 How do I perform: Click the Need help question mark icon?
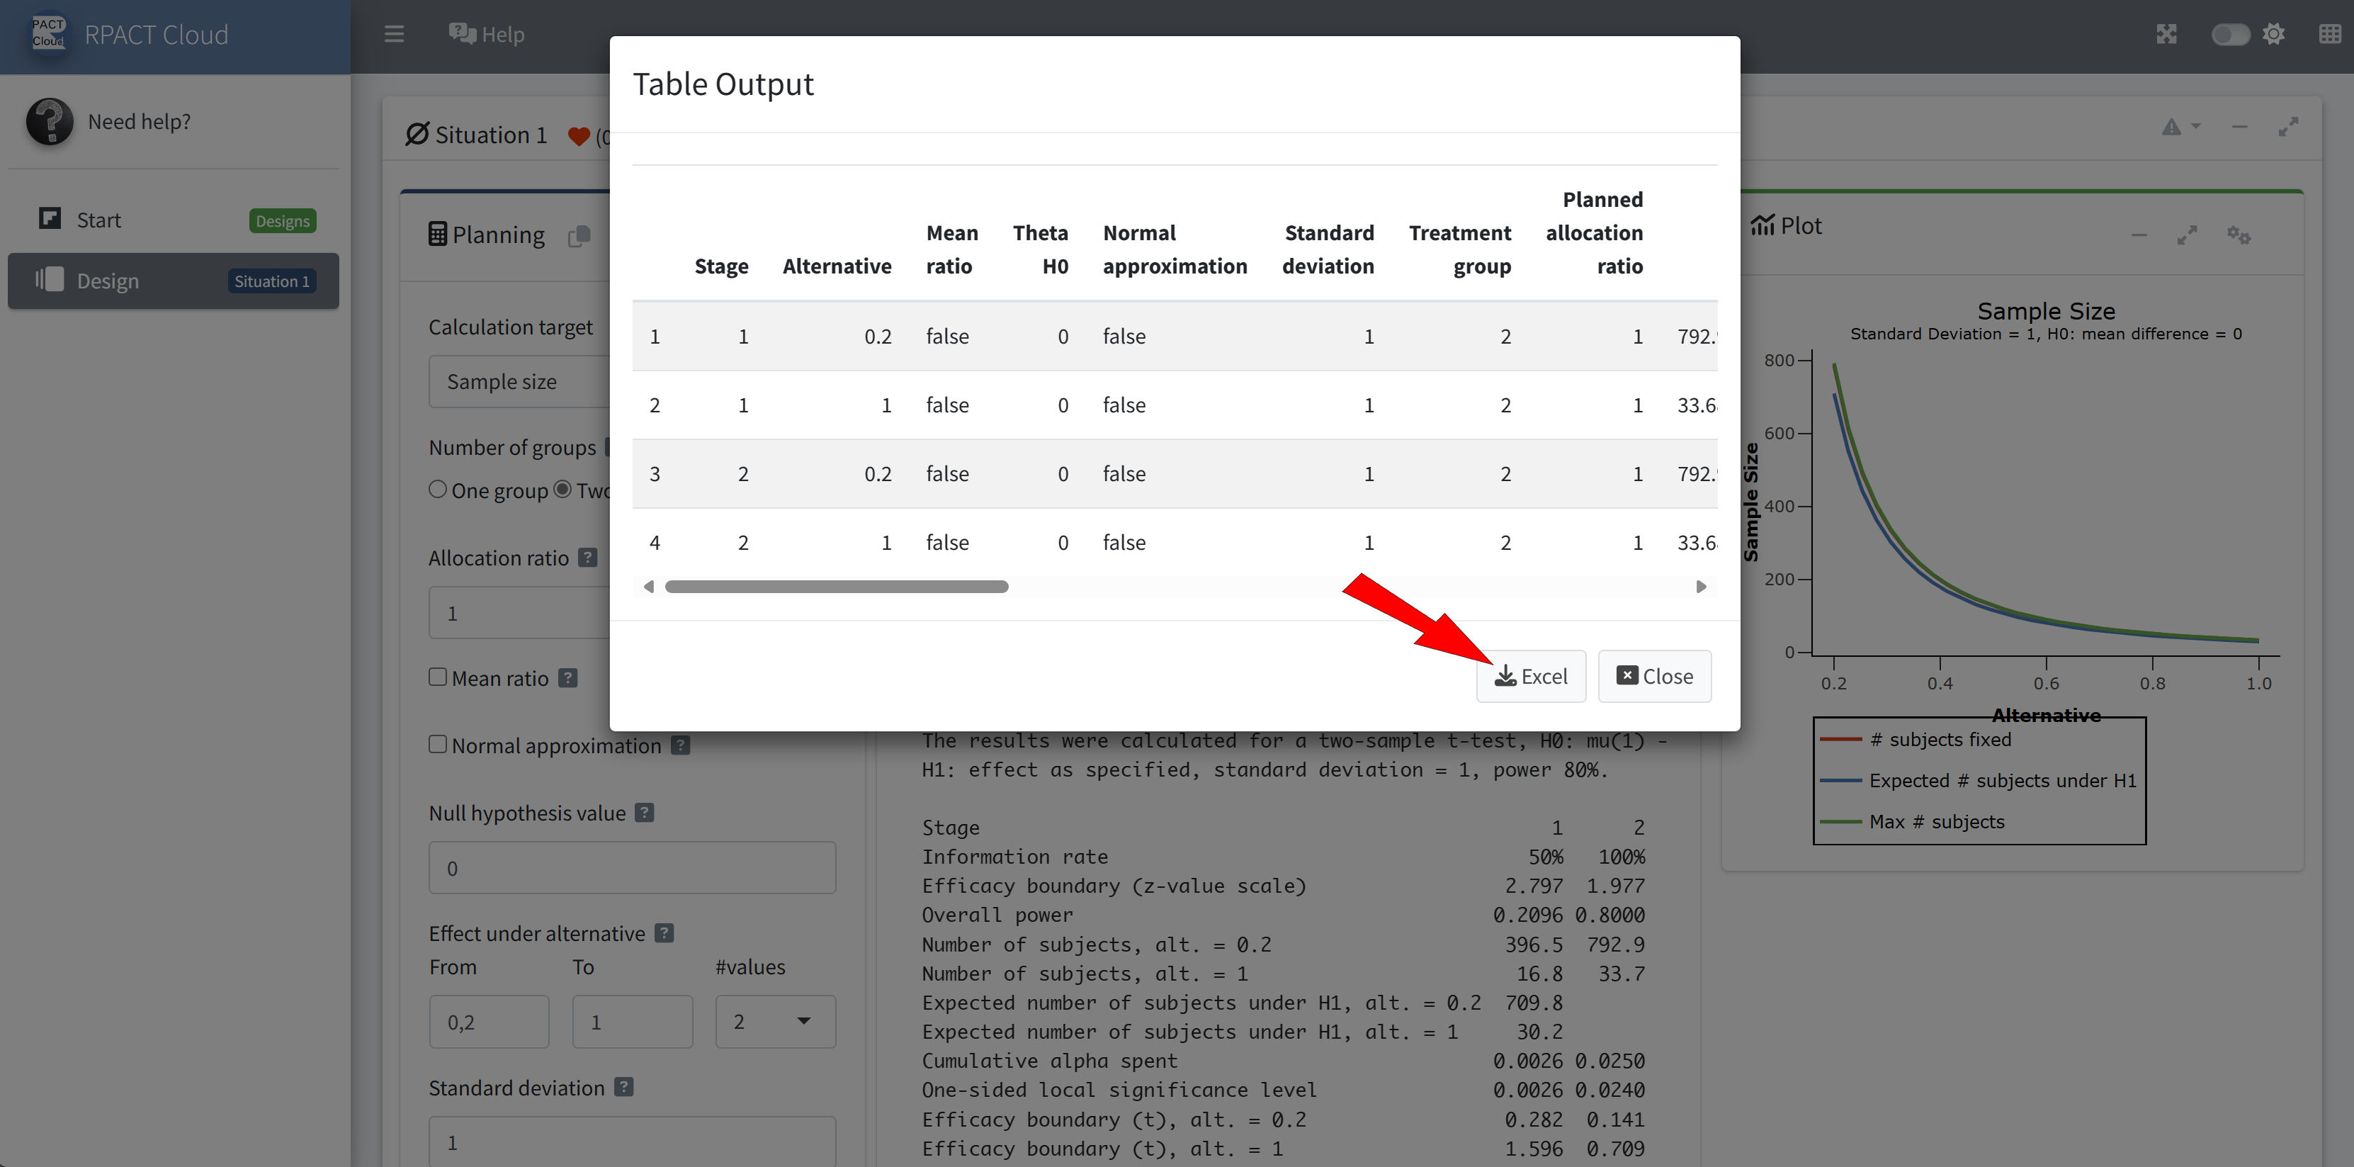pyautogui.click(x=50, y=122)
